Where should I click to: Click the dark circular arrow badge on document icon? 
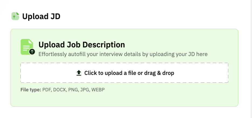click(32, 52)
